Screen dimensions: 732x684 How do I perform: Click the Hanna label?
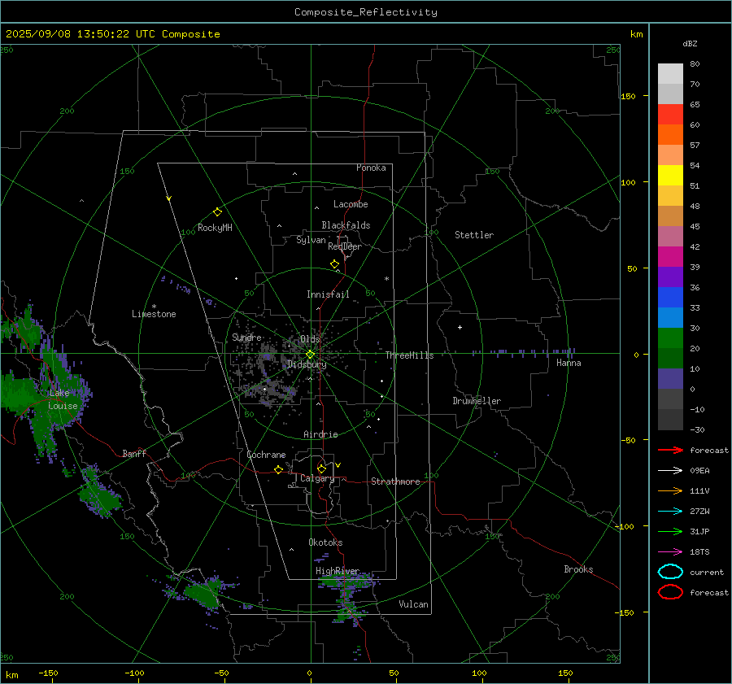click(569, 363)
